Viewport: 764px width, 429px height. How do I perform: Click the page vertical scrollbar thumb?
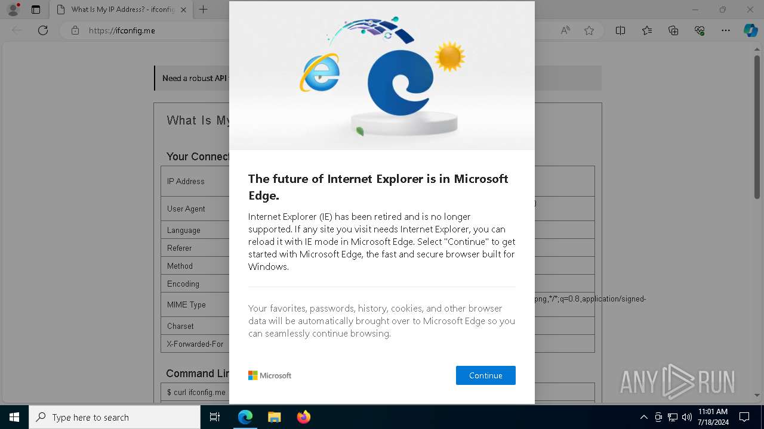tap(757, 127)
